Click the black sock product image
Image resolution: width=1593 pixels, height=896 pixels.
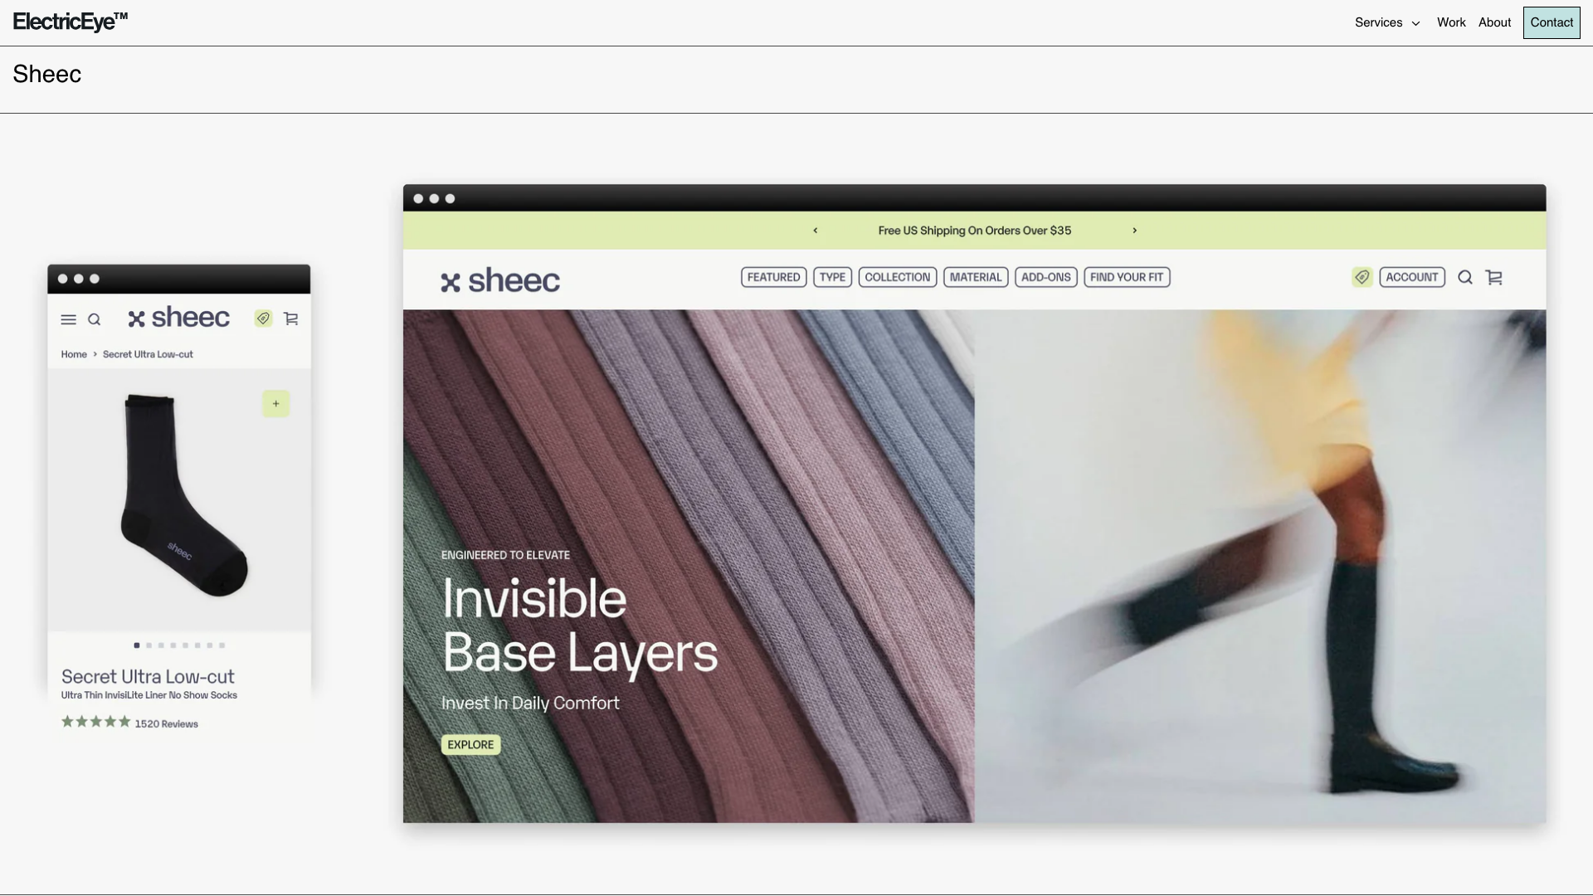(184, 496)
